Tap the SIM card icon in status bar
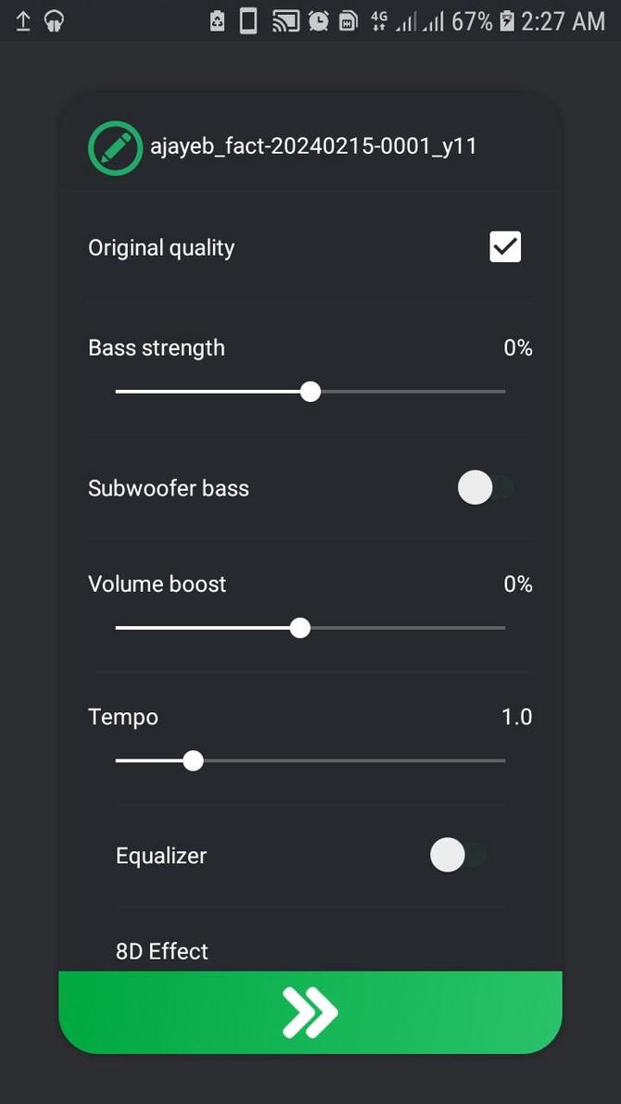 349,20
